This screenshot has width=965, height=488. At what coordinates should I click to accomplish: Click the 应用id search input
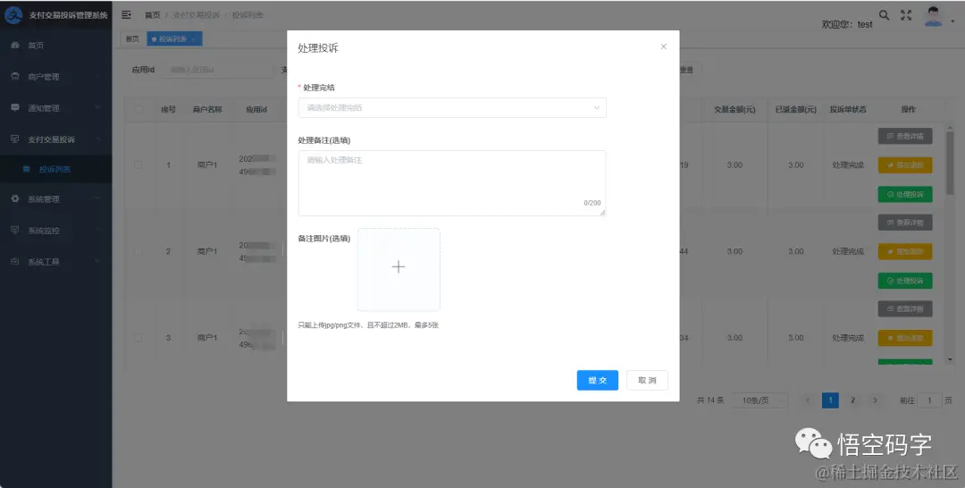pos(217,70)
